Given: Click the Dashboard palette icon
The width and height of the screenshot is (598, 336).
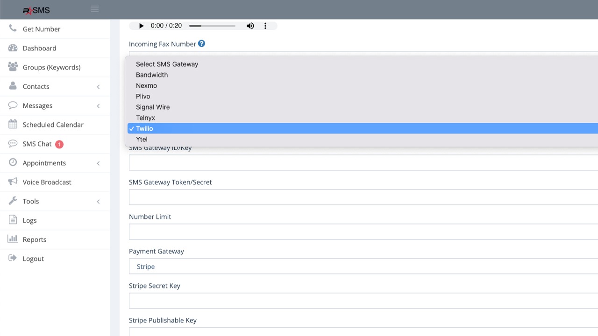Looking at the screenshot, I should (x=13, y=48).
